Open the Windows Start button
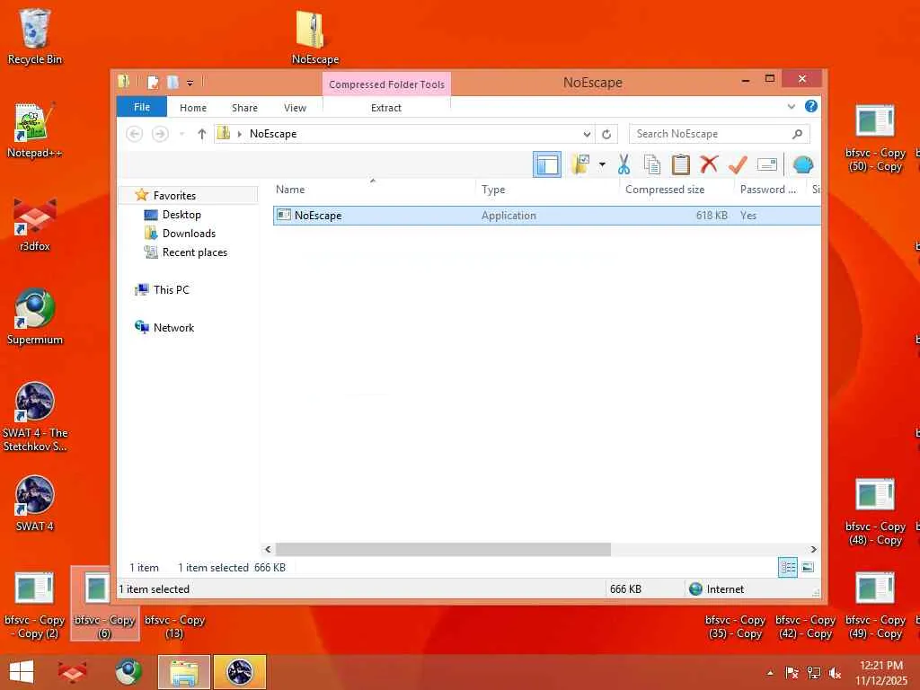Viewport: 920px width, 690px height. [22, 672]
